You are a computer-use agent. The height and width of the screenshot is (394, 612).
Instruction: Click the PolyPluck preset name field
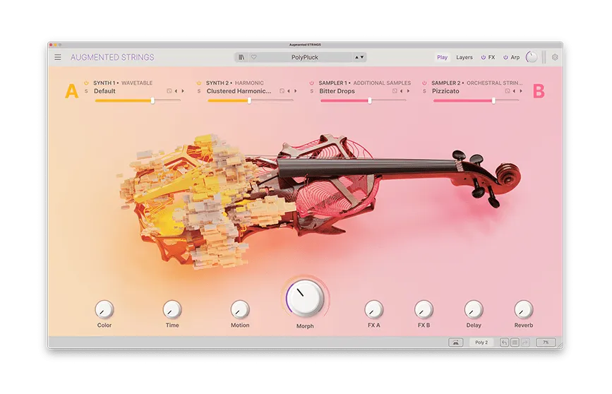coord(305,57)
